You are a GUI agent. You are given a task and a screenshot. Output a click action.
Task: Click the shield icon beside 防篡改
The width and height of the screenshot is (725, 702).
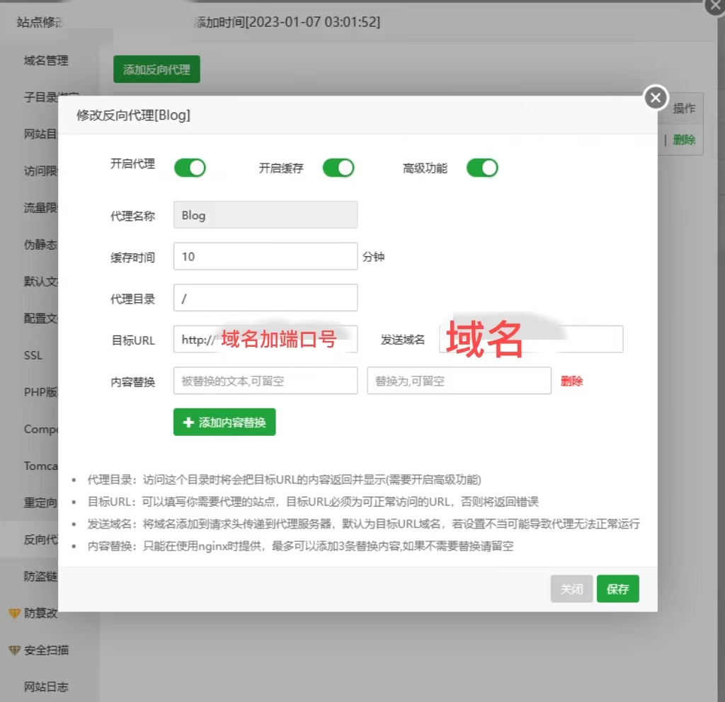(x=13, y=613)
